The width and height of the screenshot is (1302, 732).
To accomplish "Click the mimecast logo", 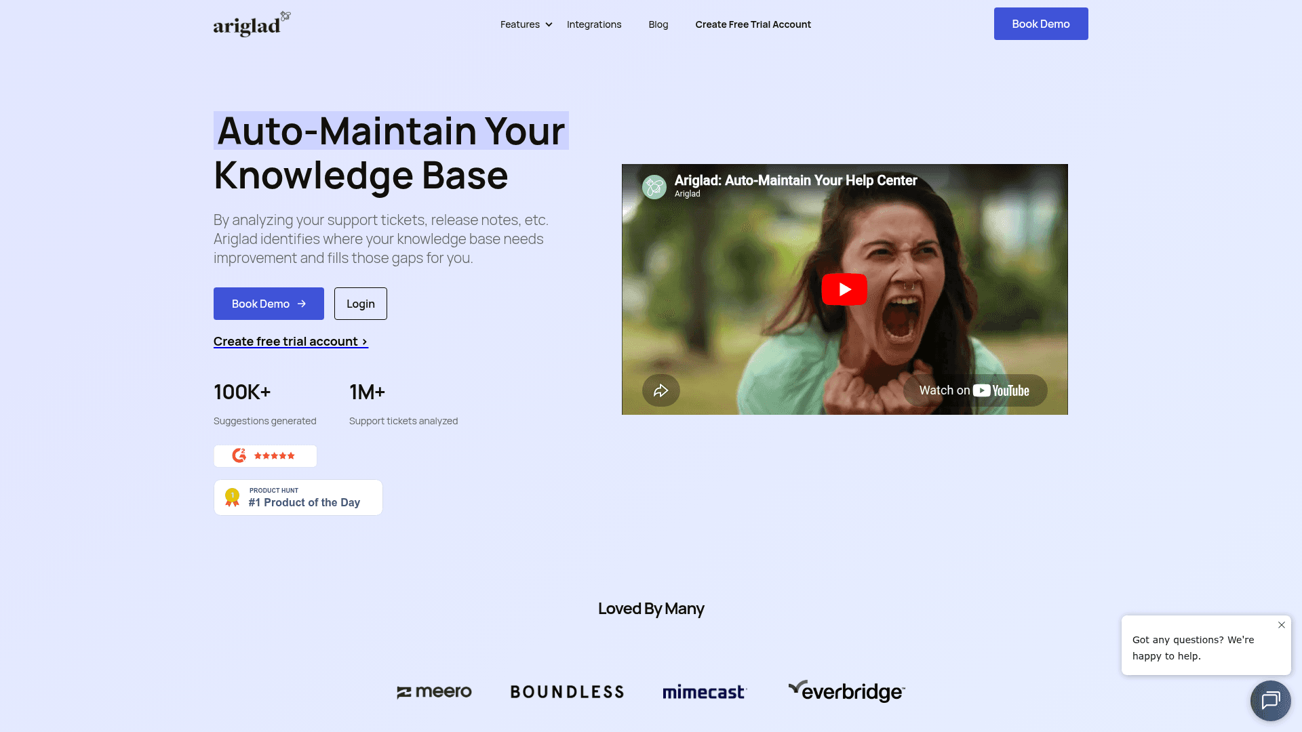I will tap(705, 692).
